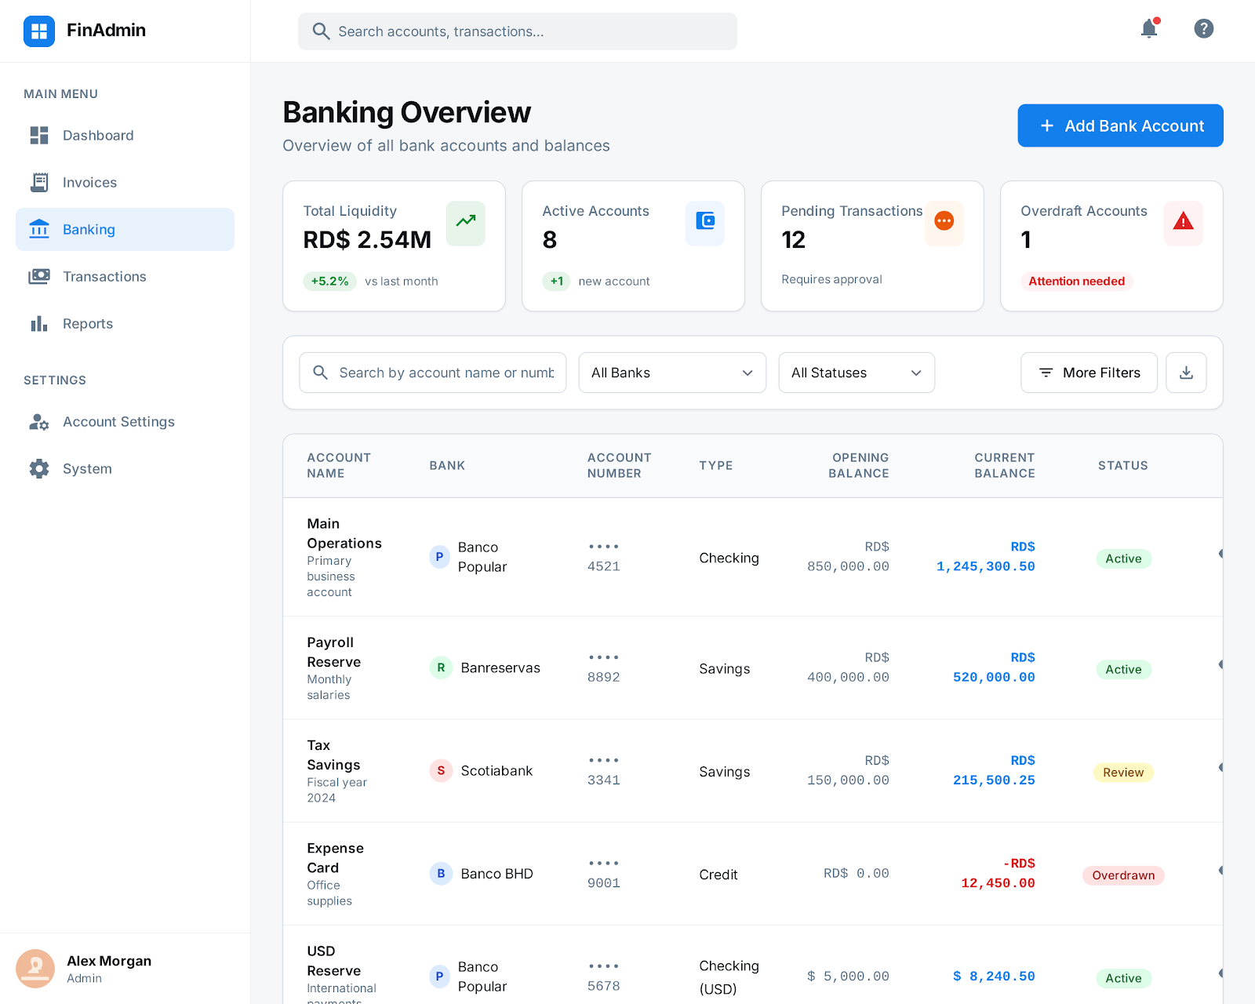The height and width of the screenshot is (1004, 1255).
Task: Focus the top global search field
Action: coord(518,31)
